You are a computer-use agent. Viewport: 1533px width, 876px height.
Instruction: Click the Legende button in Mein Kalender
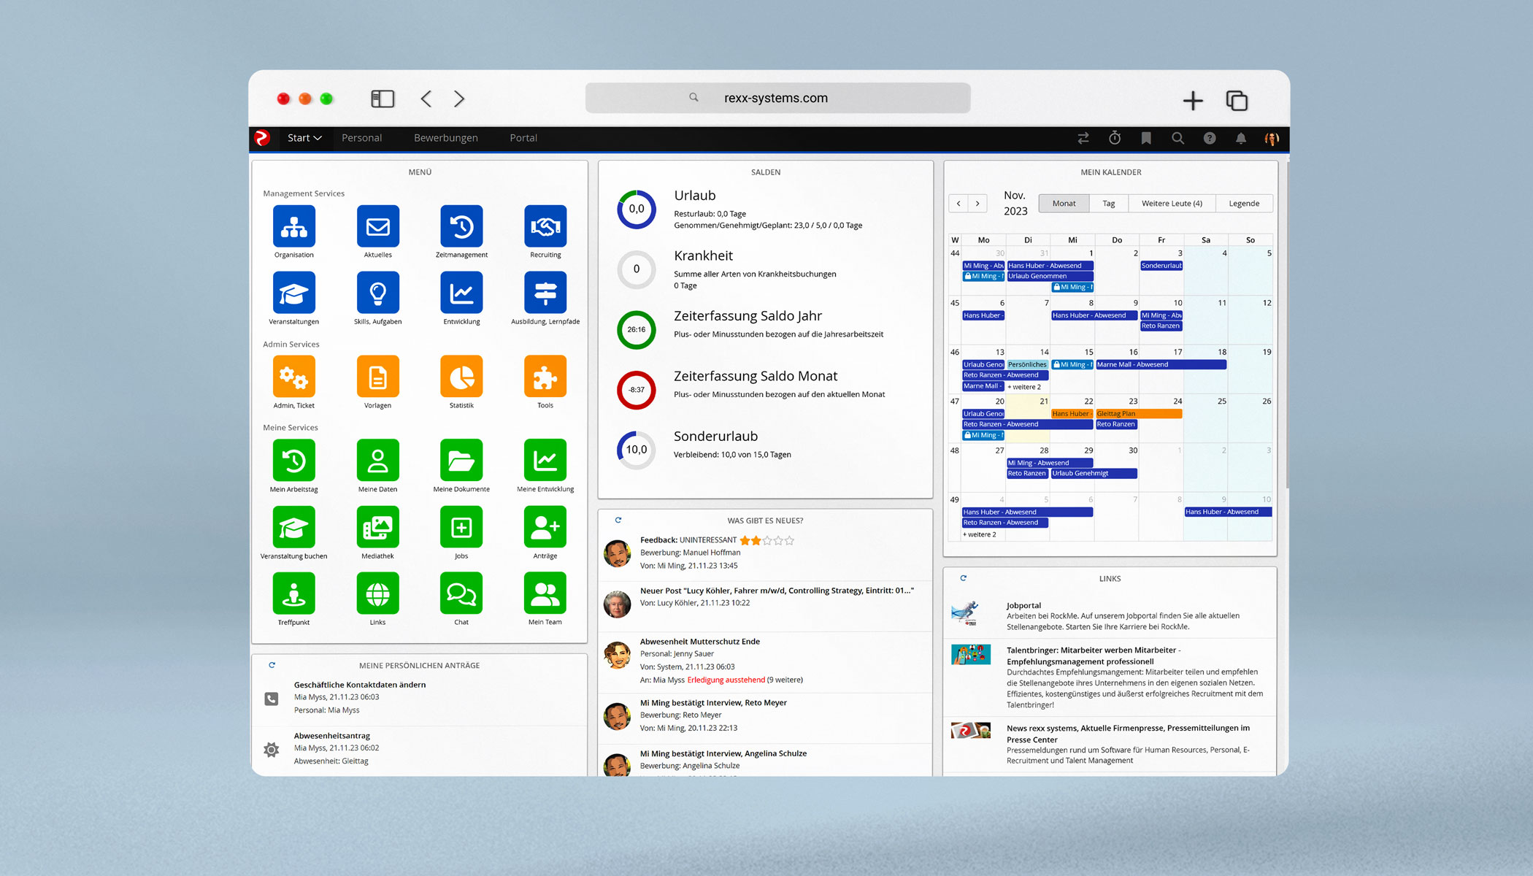(x=1244, y=203)
